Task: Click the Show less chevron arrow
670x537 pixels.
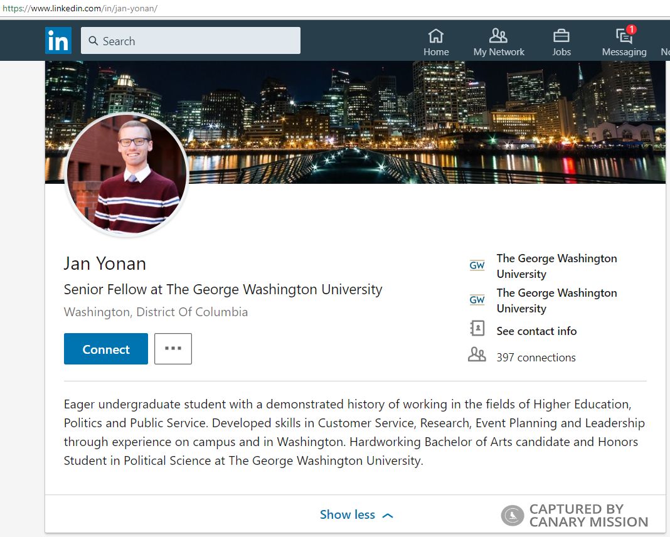Action: point(388,515)
